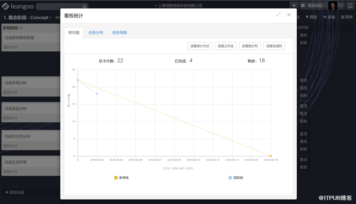Click the plus add icon in header

point(294,6)
